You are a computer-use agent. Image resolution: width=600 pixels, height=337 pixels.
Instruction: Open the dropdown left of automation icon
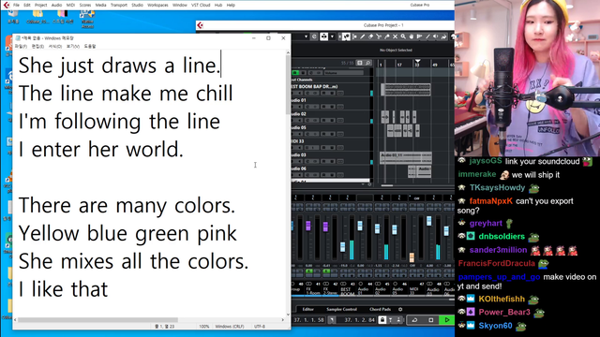tap(306, 37)
